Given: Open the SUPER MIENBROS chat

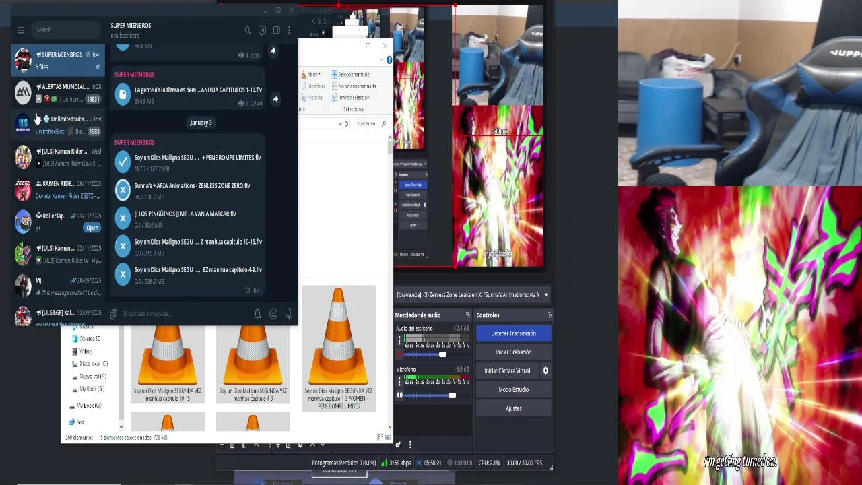Looking at the screenshot, I should (x=59, y=60).
